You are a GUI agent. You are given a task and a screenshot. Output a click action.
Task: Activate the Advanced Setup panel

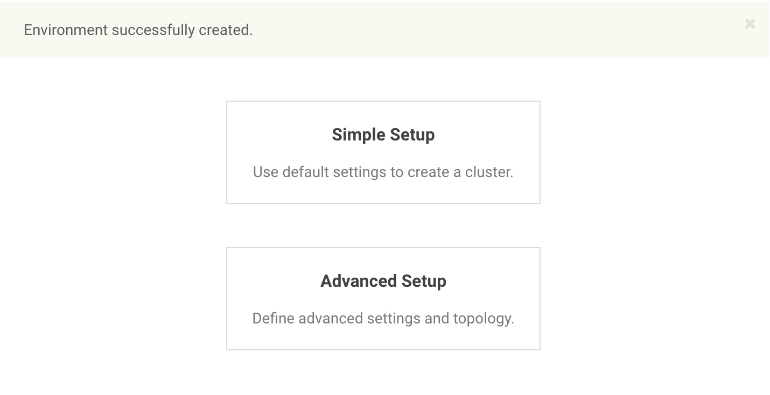tap(383, 299)
